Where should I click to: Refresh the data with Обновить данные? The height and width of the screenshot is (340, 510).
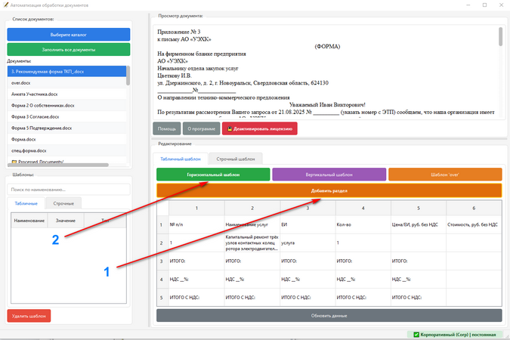[329, 316]
